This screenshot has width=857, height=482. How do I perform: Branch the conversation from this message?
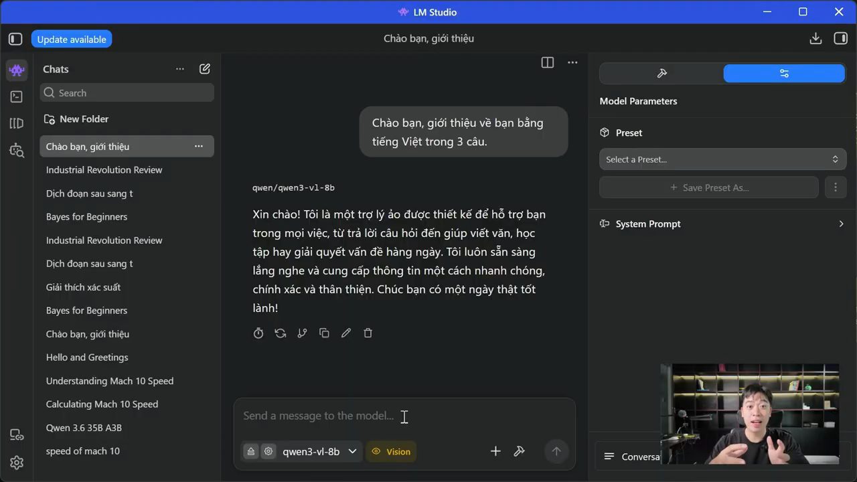click(x=302, y=333)
